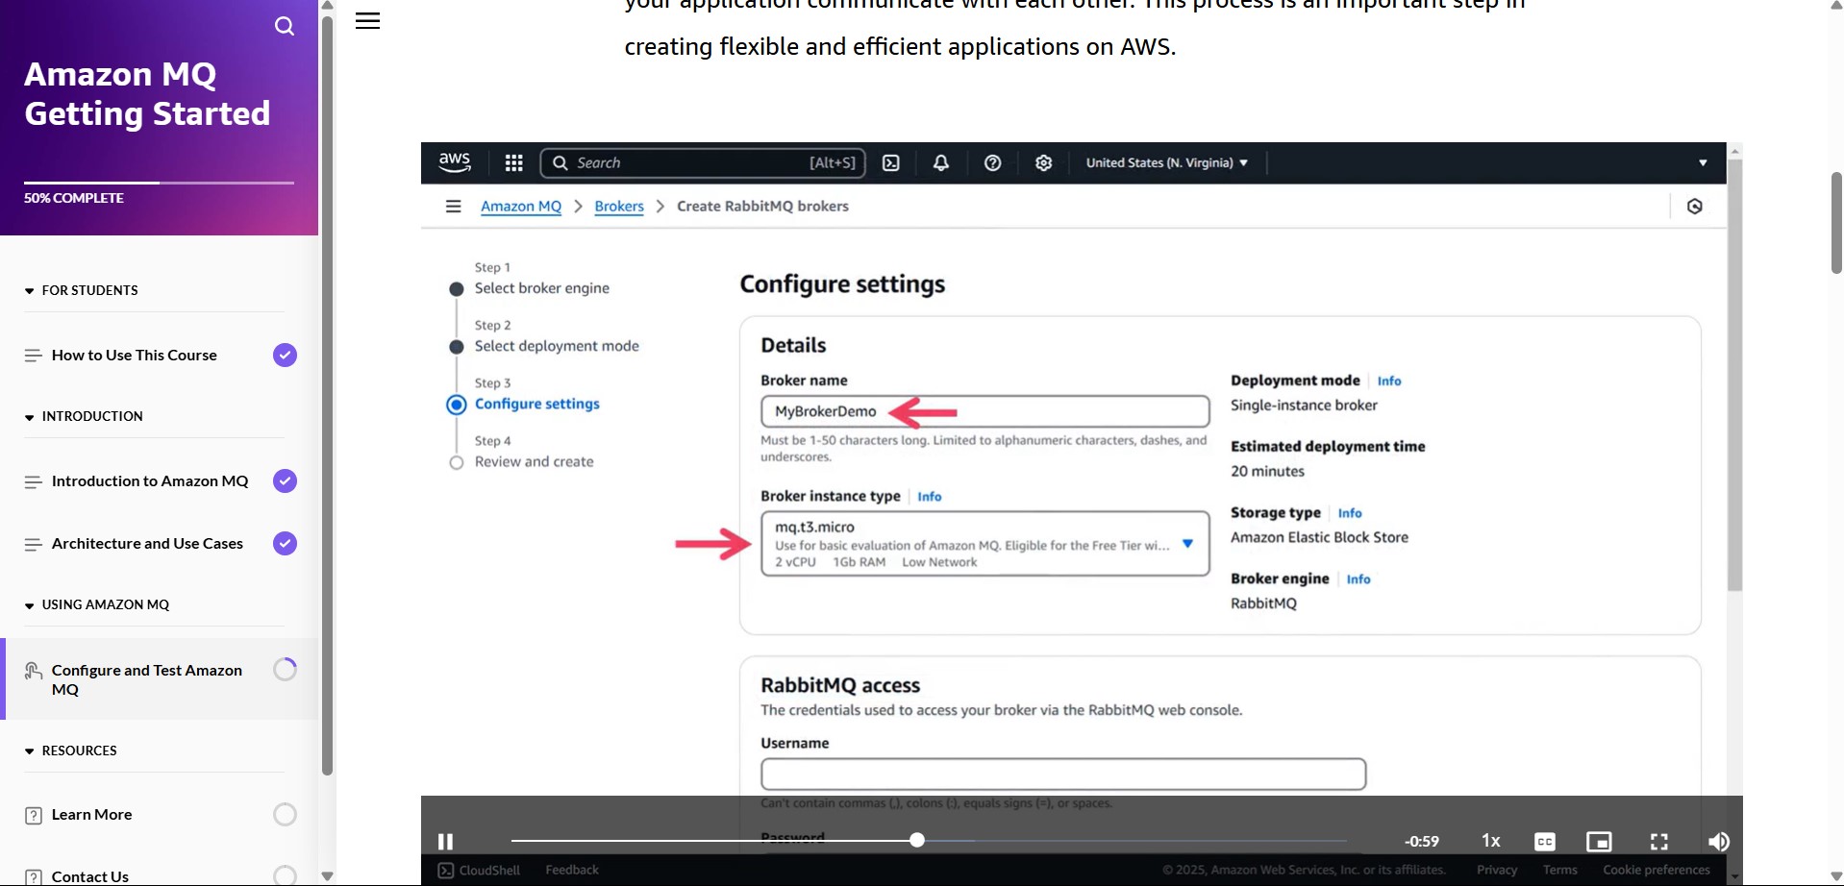This screenshot has height=886, width=1844.
Task: Click Info link next to Storage type
Action: [x=1350, y=513]
